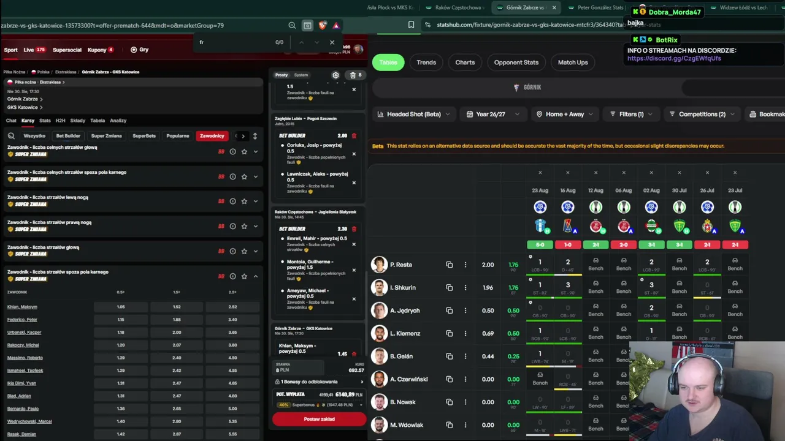Select the SuperBets market filter
Image resolution: width=785 pixels, height=441 pixels.
click(144, 136)
